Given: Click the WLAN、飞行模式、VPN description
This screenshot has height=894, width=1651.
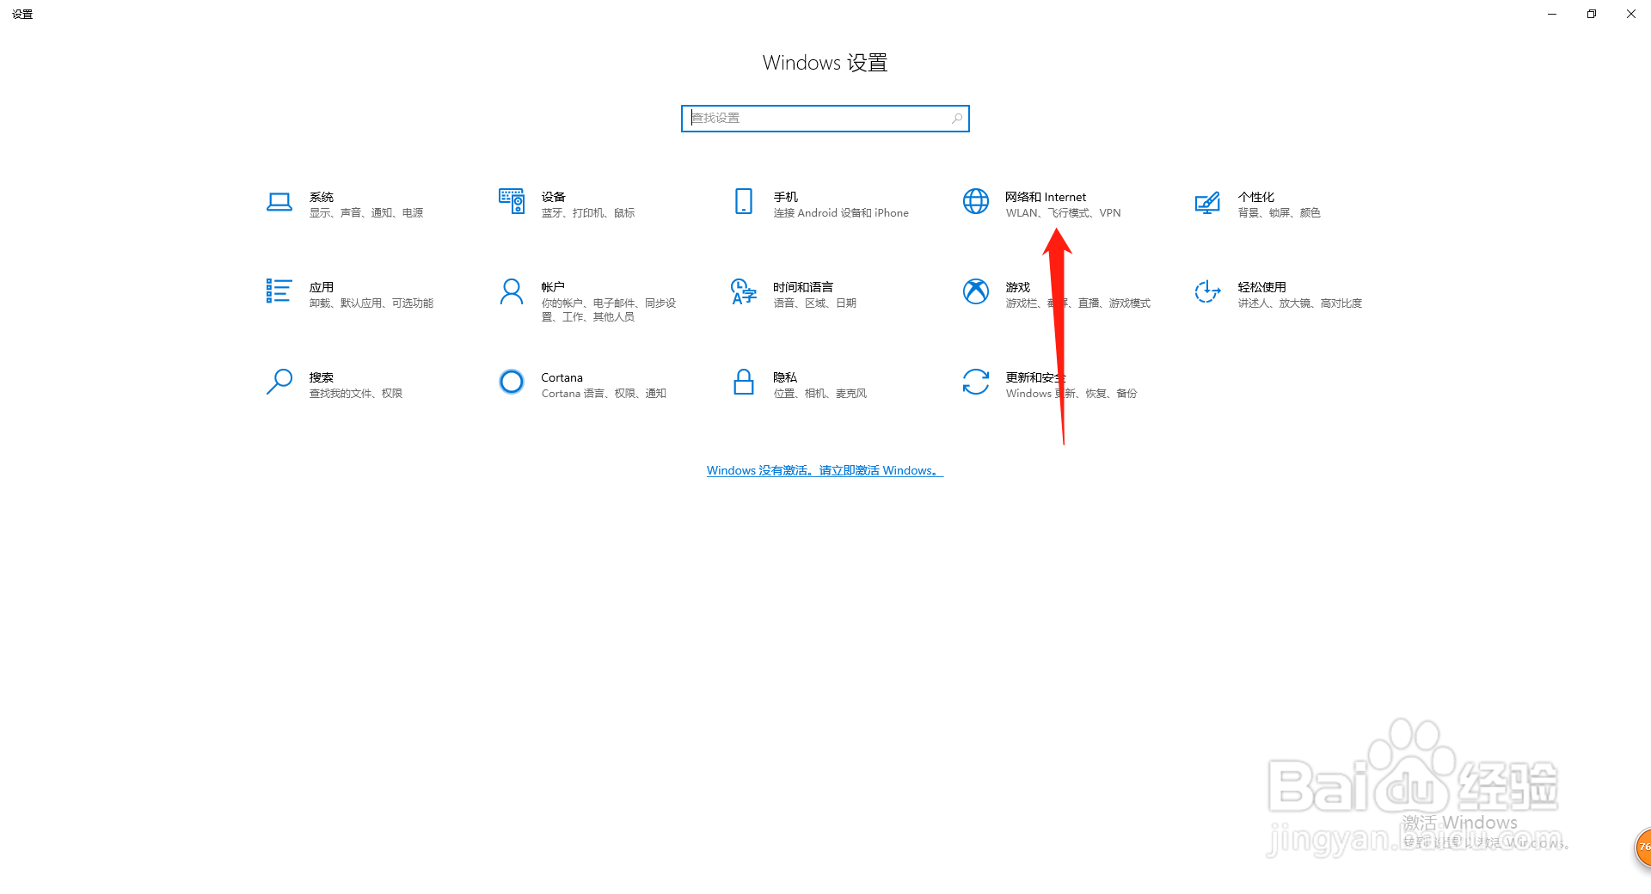Looking at the screenshot, I should pos(1064,213).
